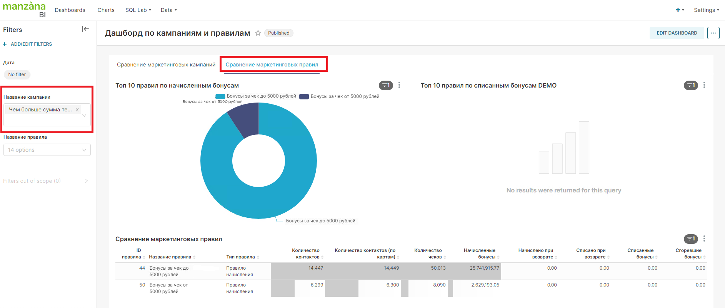
Task: Open kebab menu of accrued bonuses chart
Action: point(399,85)
